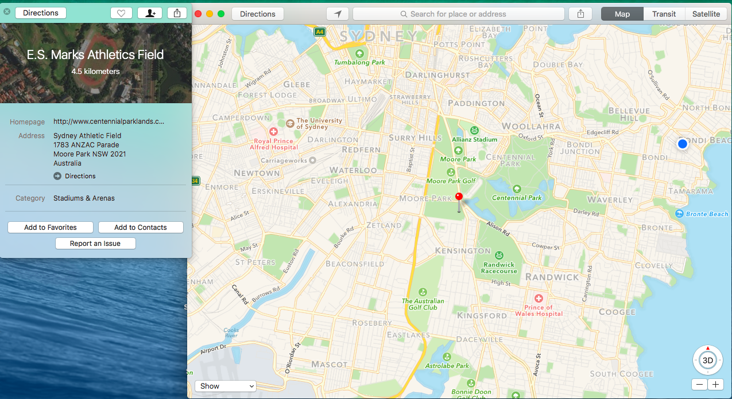The height and width of the screenshot is (399, 732).
Task: Click Add to Contacts button
Action: [x=141, y=228]
